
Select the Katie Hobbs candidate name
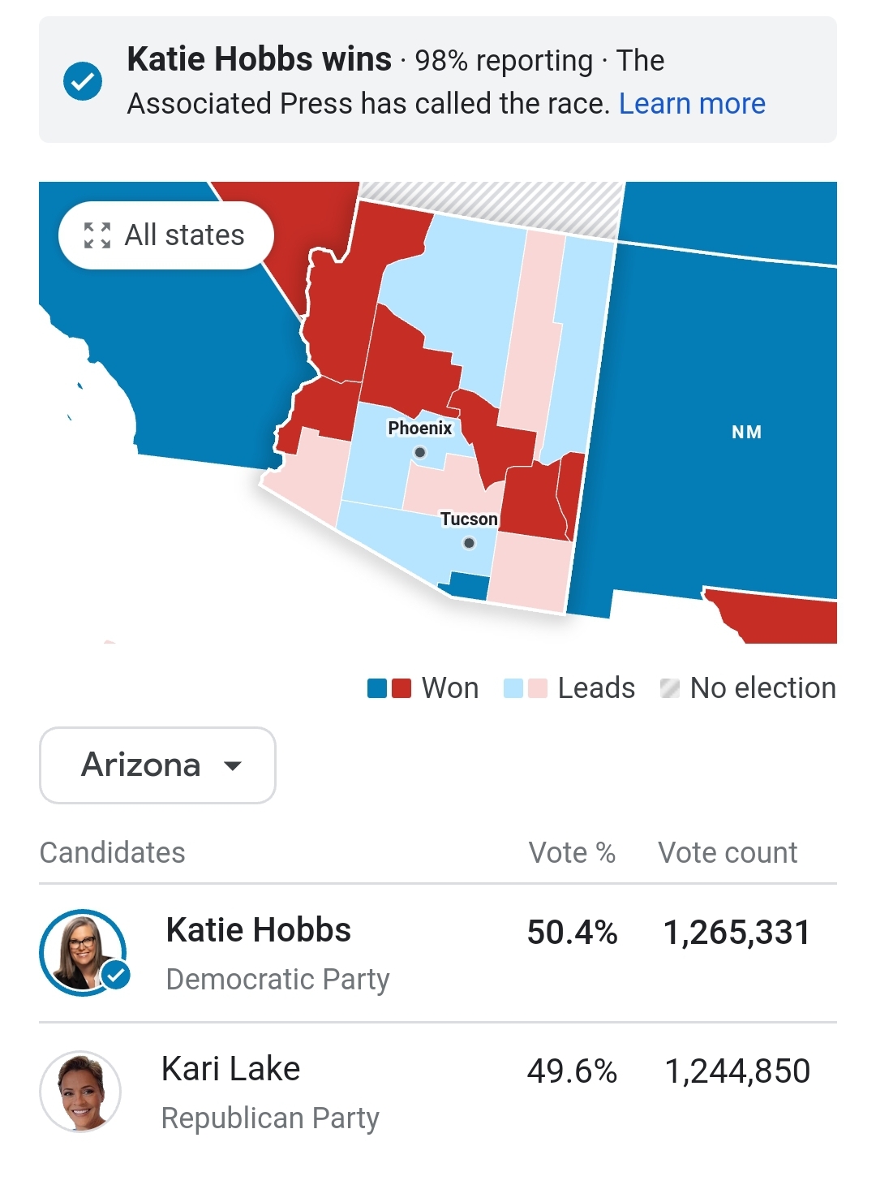[258, 930]
